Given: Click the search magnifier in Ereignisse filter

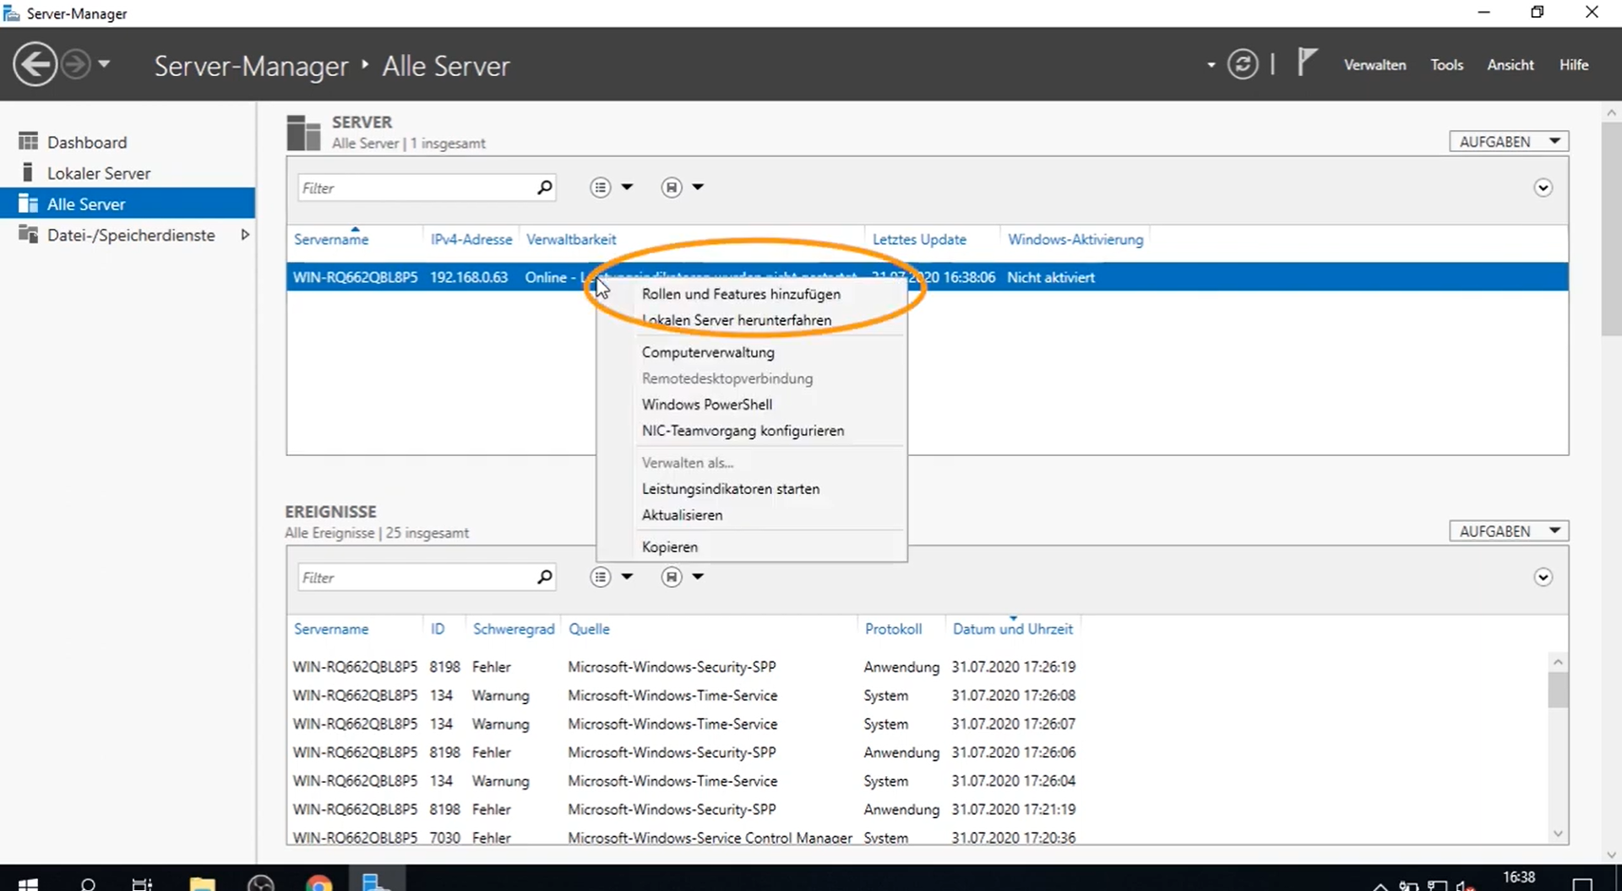Looking at the screenshot, I should point(545,577).
